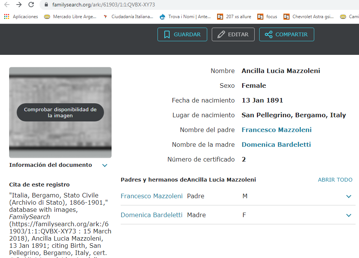359x258 pixels.
Task: Click the GUARDAR button
Action: (x=182, y=34)
